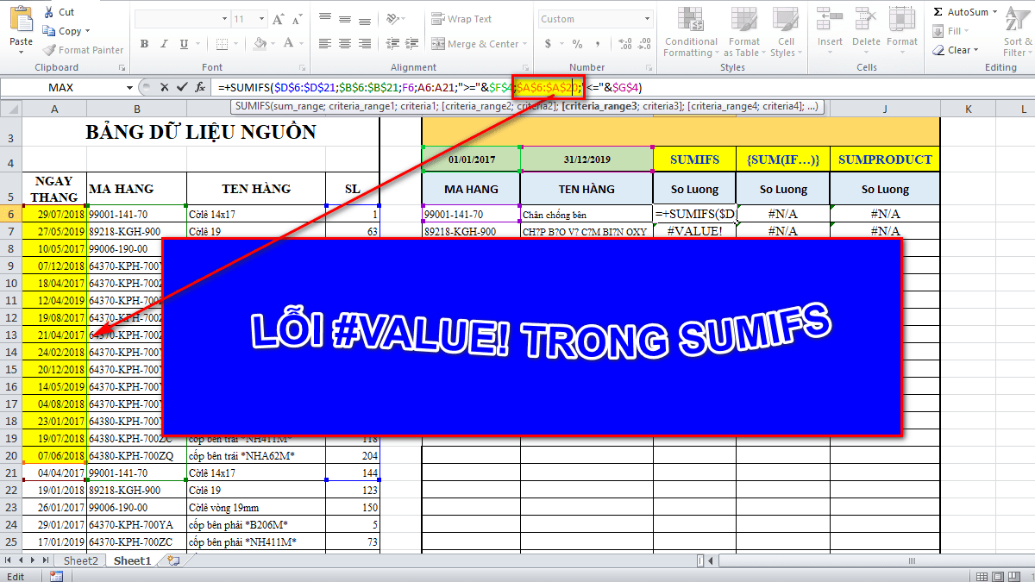Select the Sheet1 tab

132,560
